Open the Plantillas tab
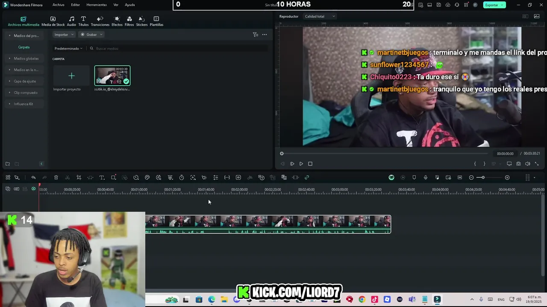547x307 pixels. coord(156,21)
